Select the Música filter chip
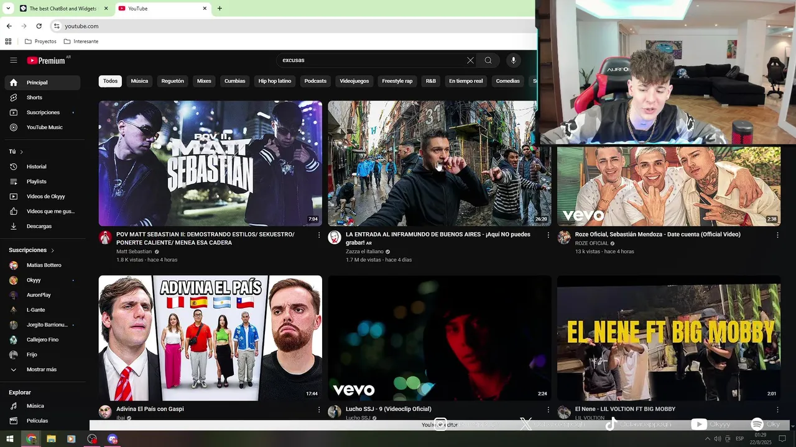 pyautogui.click(x=139, y=81)
